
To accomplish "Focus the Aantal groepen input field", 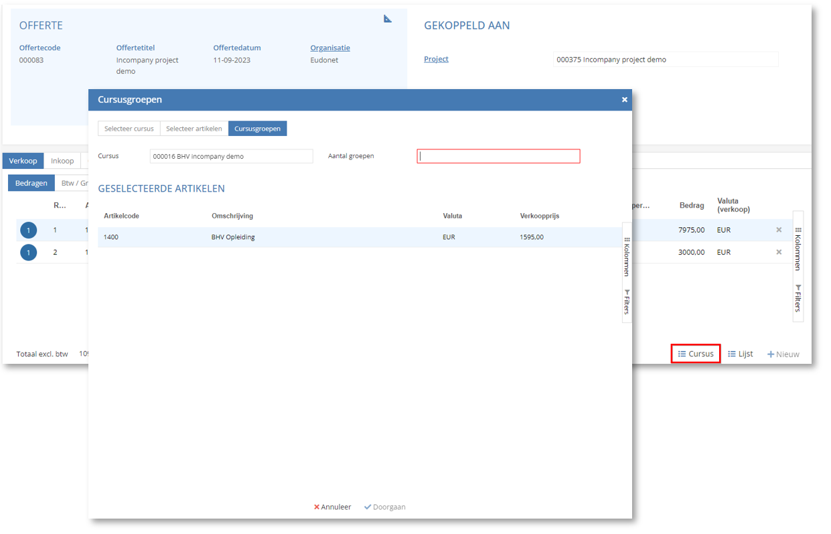I will point(498,156).
